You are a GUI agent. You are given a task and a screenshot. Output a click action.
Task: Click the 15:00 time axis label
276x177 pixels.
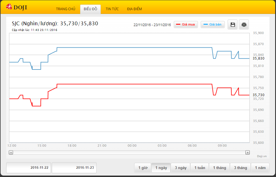click(x=42, y=146)
